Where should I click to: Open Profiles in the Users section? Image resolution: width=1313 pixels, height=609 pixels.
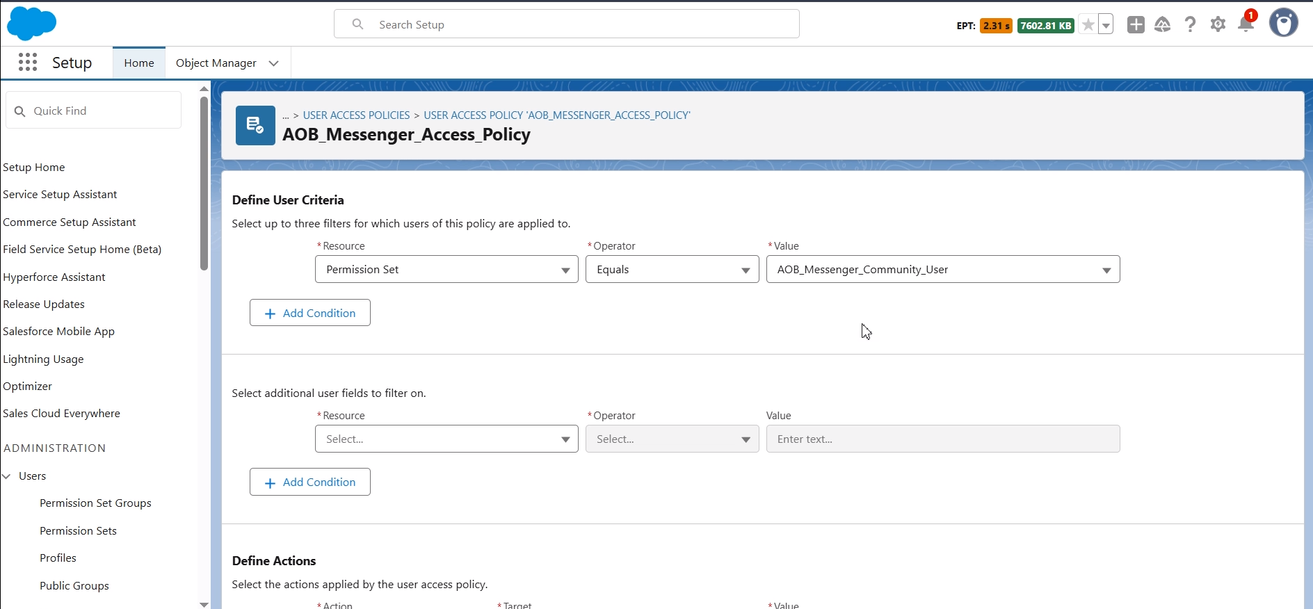[x=58, y=558]
